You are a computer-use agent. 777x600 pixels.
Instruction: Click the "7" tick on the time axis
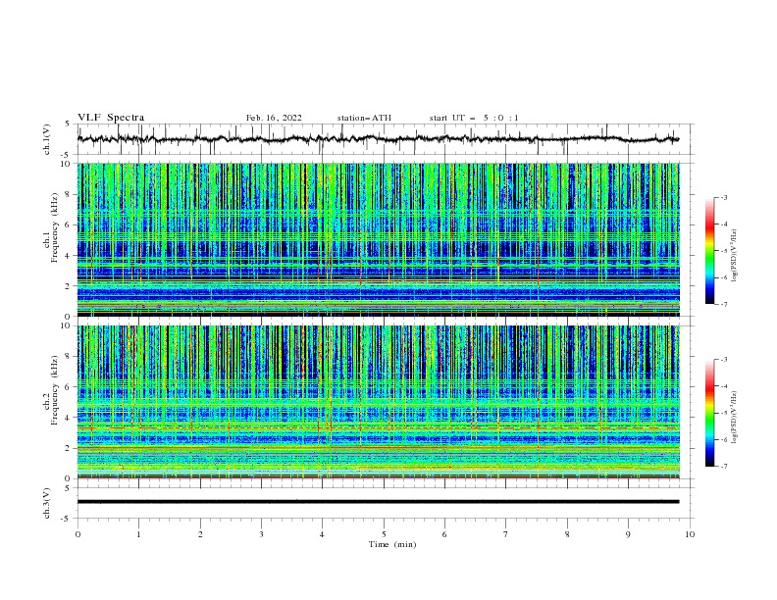tap(506, 534)
